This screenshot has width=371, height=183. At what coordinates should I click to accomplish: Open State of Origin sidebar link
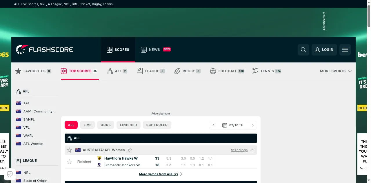[35, 181]
